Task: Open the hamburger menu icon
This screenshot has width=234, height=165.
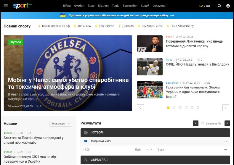Action: coord(6,6)
